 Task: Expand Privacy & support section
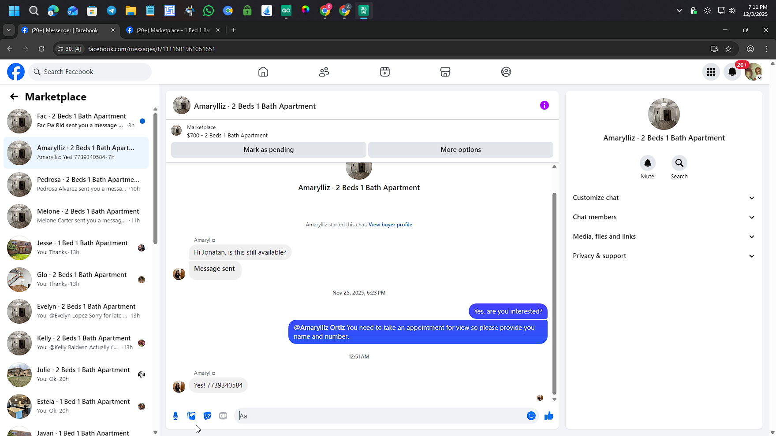664,256
